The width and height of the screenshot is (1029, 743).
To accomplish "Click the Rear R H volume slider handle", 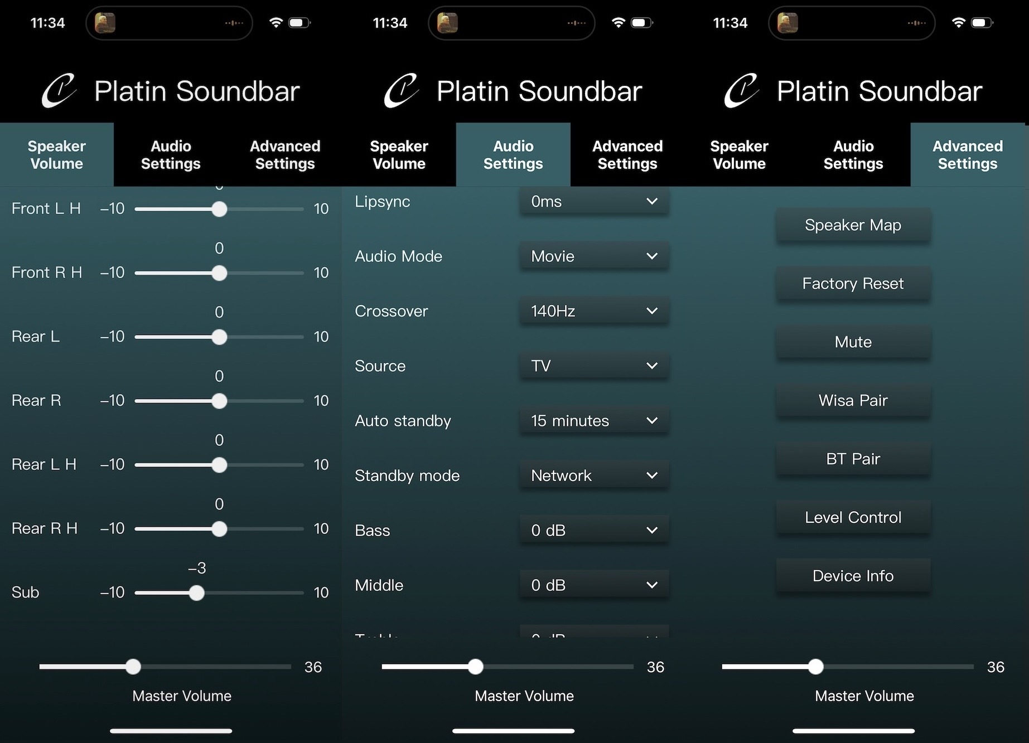I will coord(219,529).
